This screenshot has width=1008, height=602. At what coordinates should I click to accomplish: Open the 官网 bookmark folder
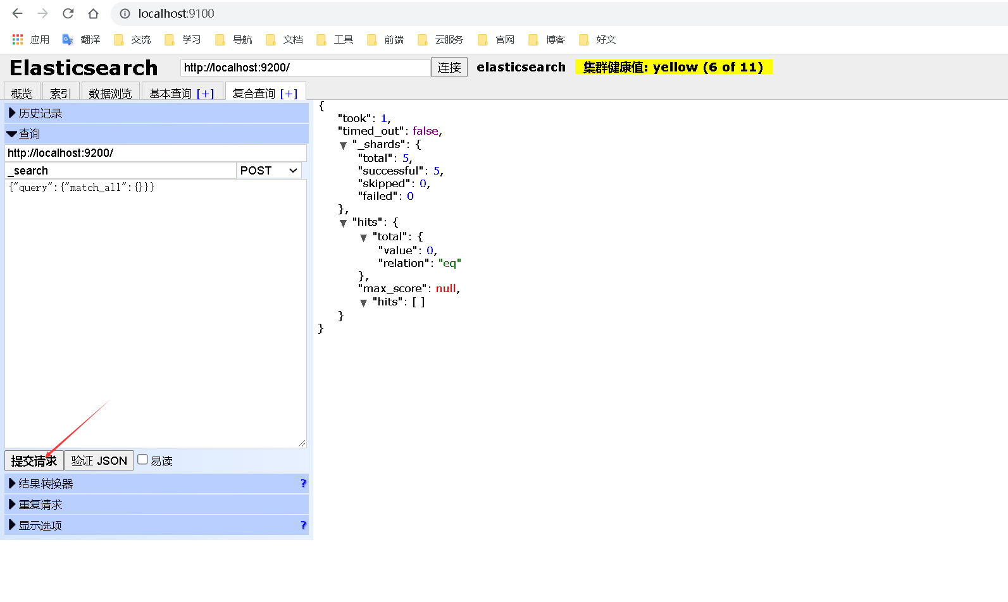[x=496, y=39]
